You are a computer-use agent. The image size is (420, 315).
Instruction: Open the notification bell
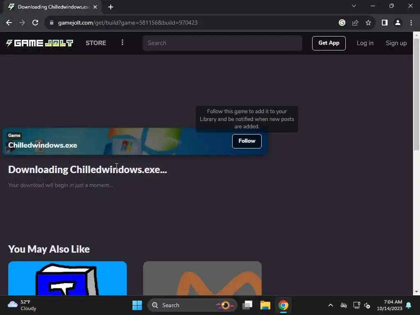(x=409, y=305)
